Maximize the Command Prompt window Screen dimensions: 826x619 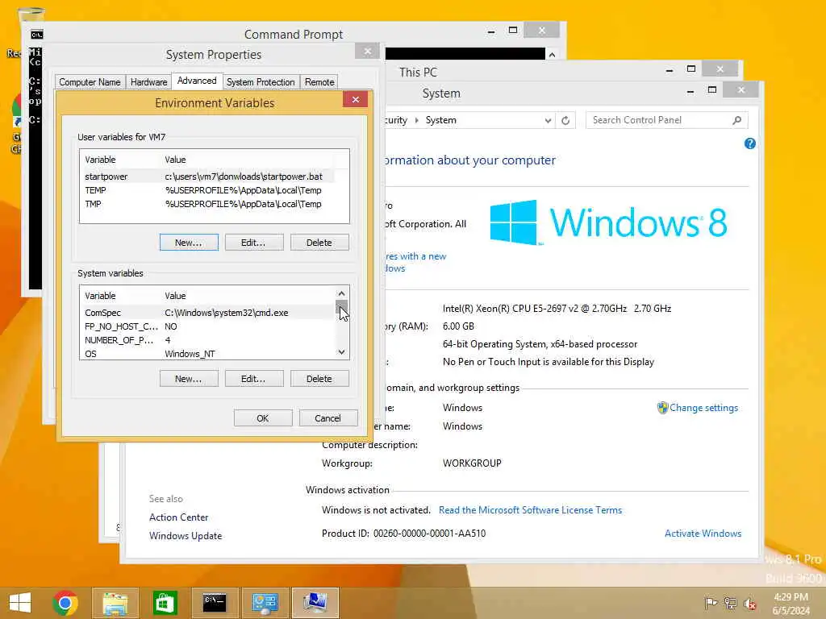tap(512, 31)
